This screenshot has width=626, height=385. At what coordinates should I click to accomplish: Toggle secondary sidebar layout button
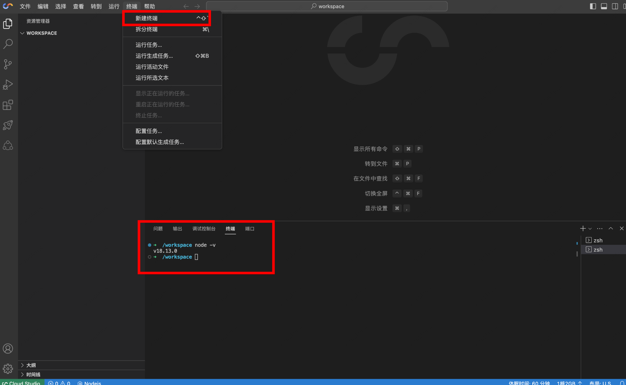(615, 6)
